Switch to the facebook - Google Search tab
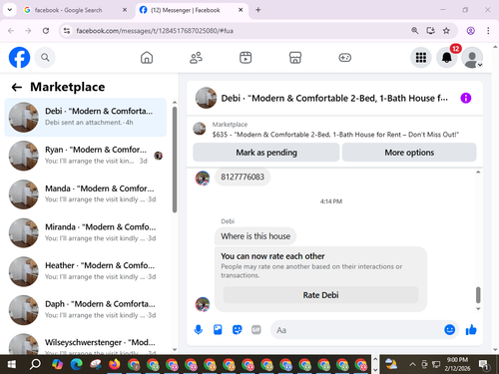 [x=76, y=10]
